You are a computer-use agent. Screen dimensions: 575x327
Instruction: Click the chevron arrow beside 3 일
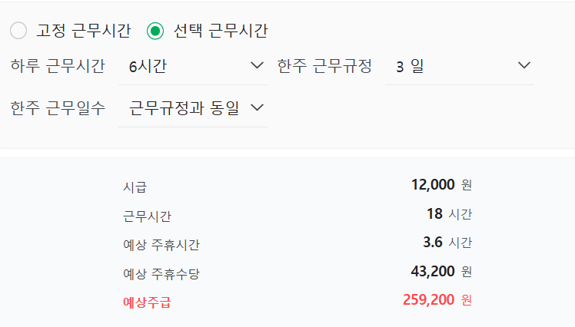pos(524,65)
